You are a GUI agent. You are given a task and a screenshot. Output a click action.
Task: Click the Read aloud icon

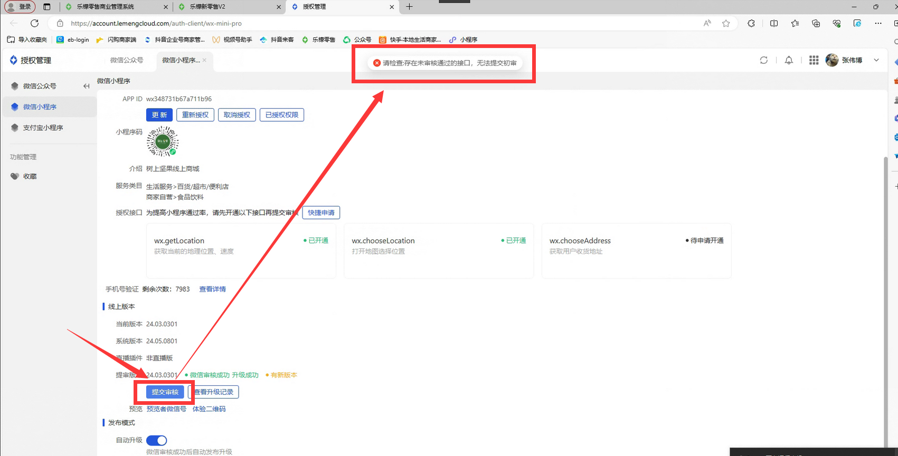[x=707, y=23]
